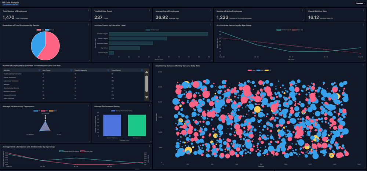
Task: Open options menu for Overall Attrition Rate card
Action: (x=364, y=11)
